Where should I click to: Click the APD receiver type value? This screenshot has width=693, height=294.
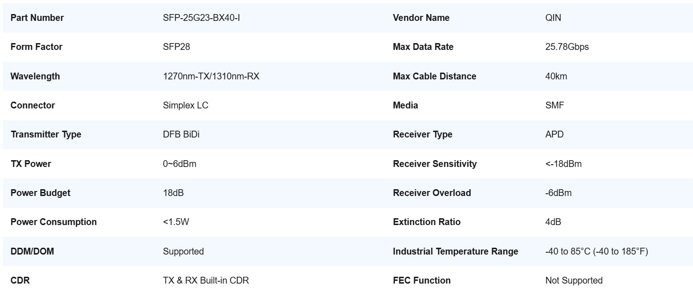coord(554,134)
